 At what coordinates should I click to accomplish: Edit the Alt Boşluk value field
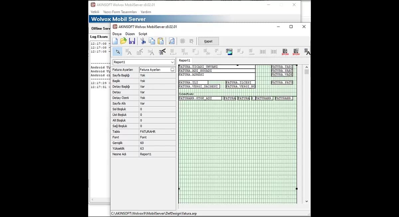click(157, 121)
